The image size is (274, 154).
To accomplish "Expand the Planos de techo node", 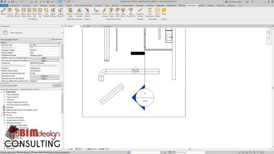I will [4, 97].
